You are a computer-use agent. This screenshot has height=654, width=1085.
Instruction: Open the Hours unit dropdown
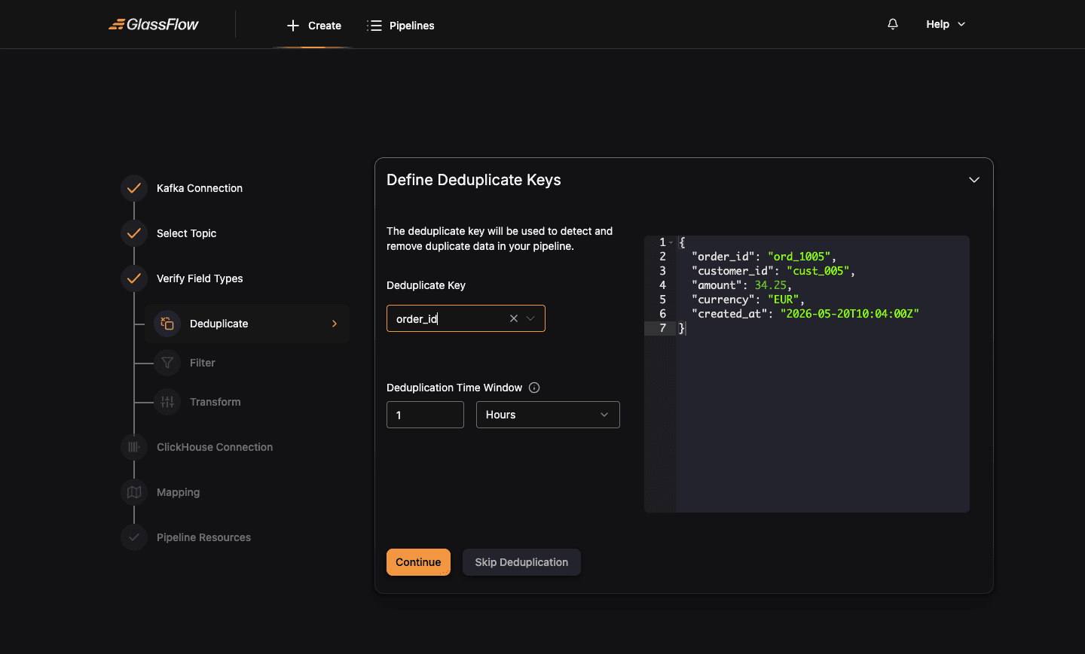pos(548,415)
